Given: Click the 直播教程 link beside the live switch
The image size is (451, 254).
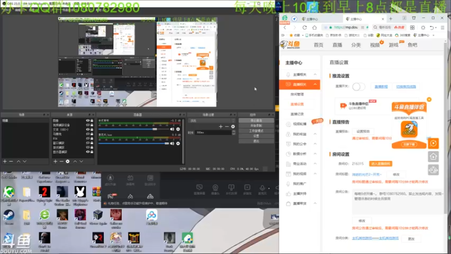Looking at the screenshot, I should click(381, 87).
